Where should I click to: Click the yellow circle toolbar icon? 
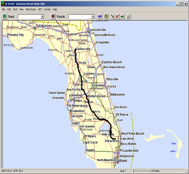click(106, 17)
